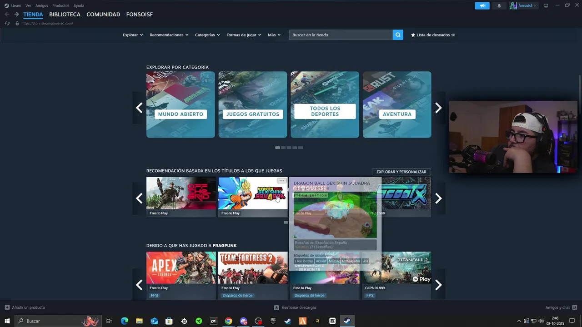Click the Gestionar descargas download icon
The height and width of the screenshot is (327, 582).
pyautogui.click(x=276, y=307)
